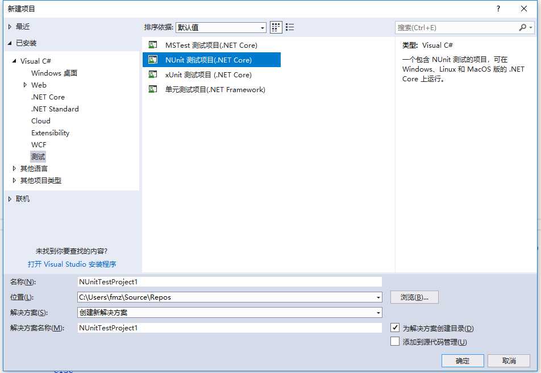Open the search options dropdown arrow
Image resolution: width=541 pixels, height=373 pixels.
click(531, 27)
